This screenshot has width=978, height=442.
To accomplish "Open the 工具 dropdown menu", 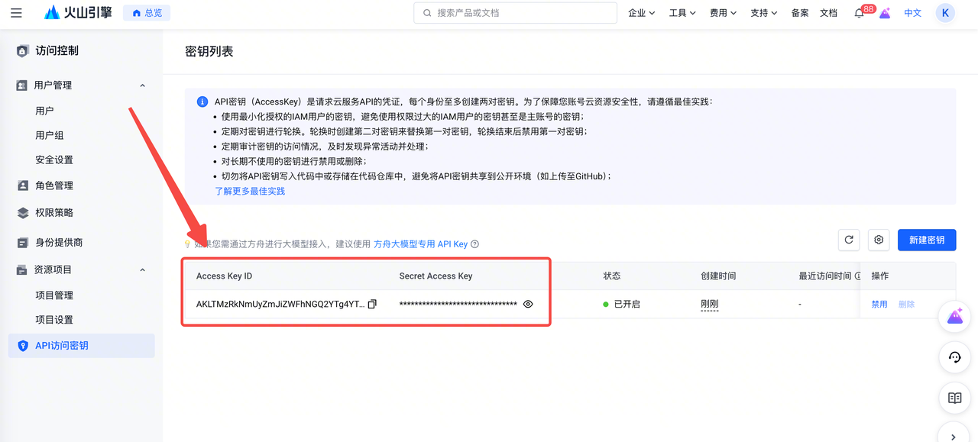I will (682, 13).
